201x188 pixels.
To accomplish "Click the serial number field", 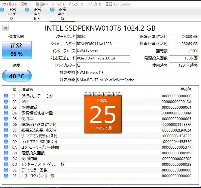I will [x=103, y=44].
